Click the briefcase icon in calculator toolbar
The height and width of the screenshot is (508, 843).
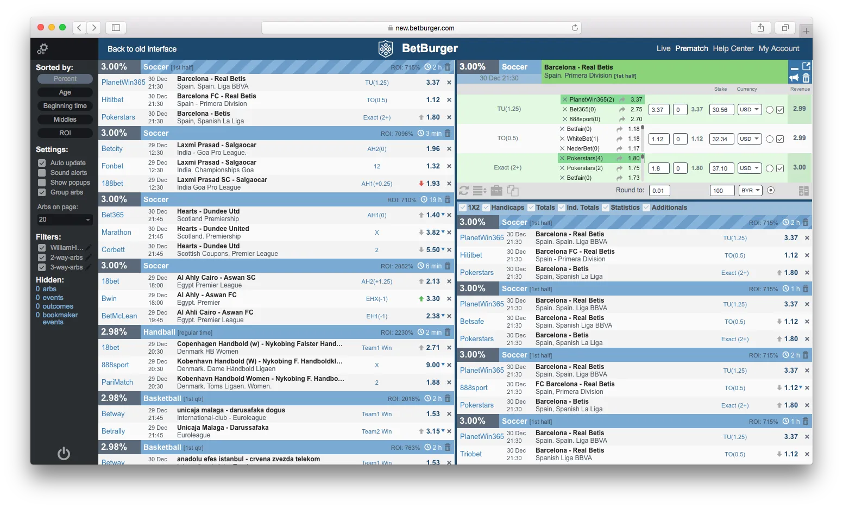coord(496,191)
